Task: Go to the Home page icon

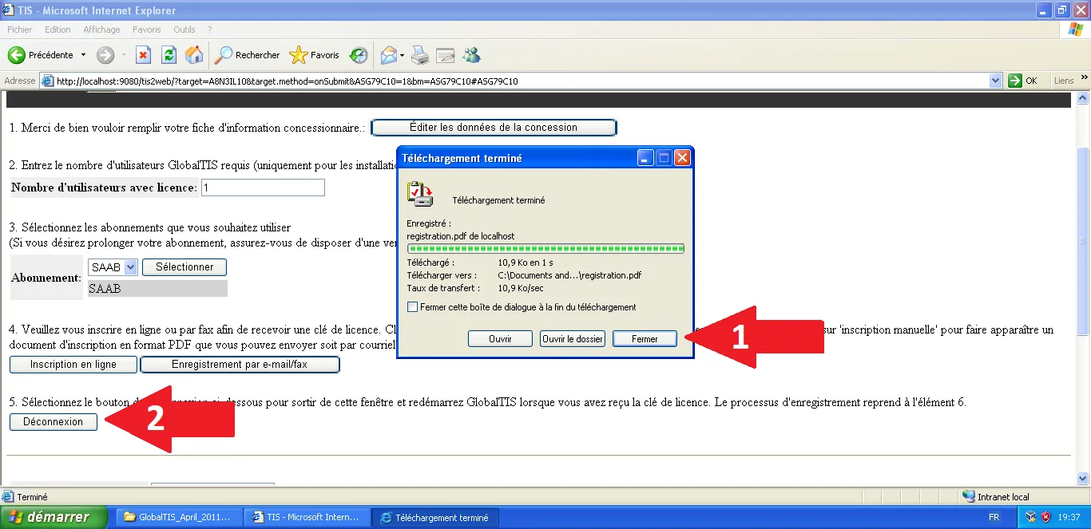Action: [x=193, y=55]
